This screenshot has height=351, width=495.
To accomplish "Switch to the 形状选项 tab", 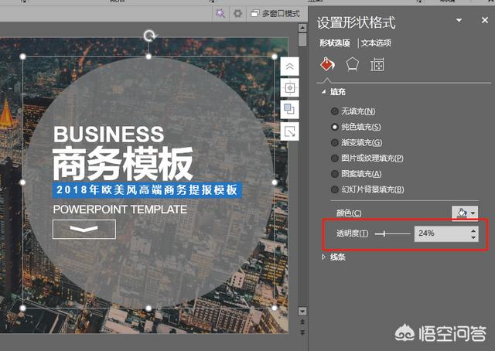I will pos(334,43).
